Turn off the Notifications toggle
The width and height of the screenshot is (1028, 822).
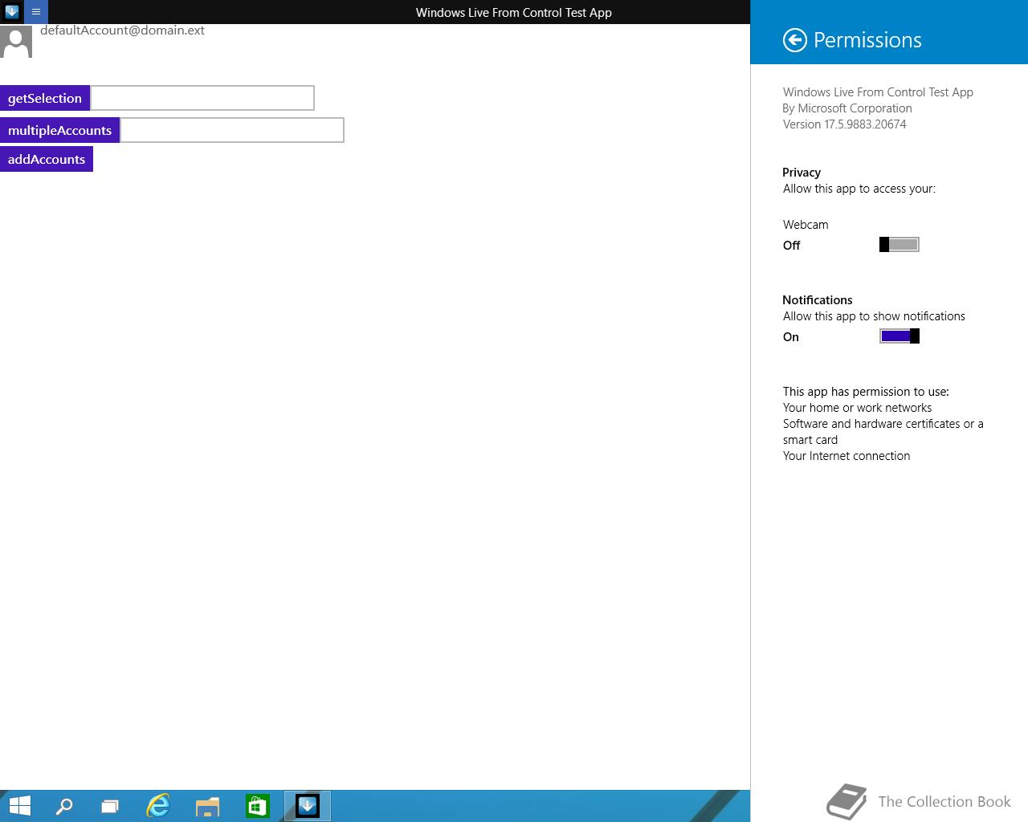pos(899,336)
